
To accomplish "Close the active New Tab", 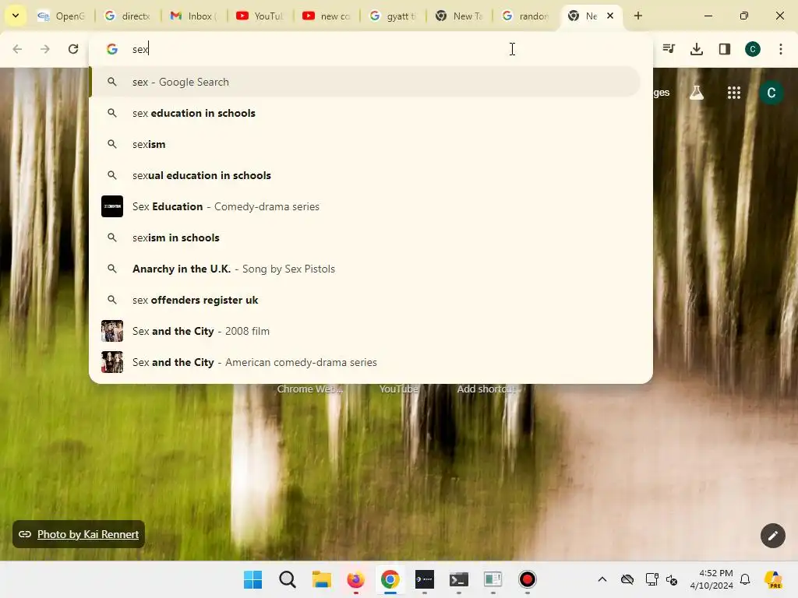I will [610, 16].
